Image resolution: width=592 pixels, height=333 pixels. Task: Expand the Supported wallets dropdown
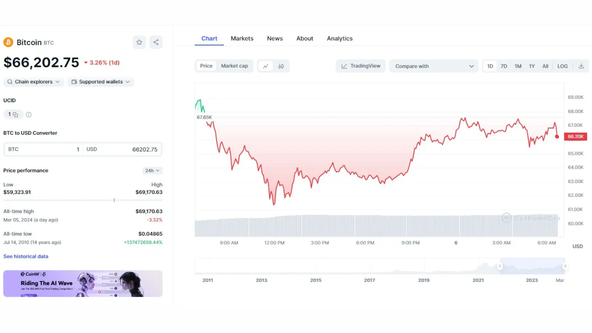101,82
